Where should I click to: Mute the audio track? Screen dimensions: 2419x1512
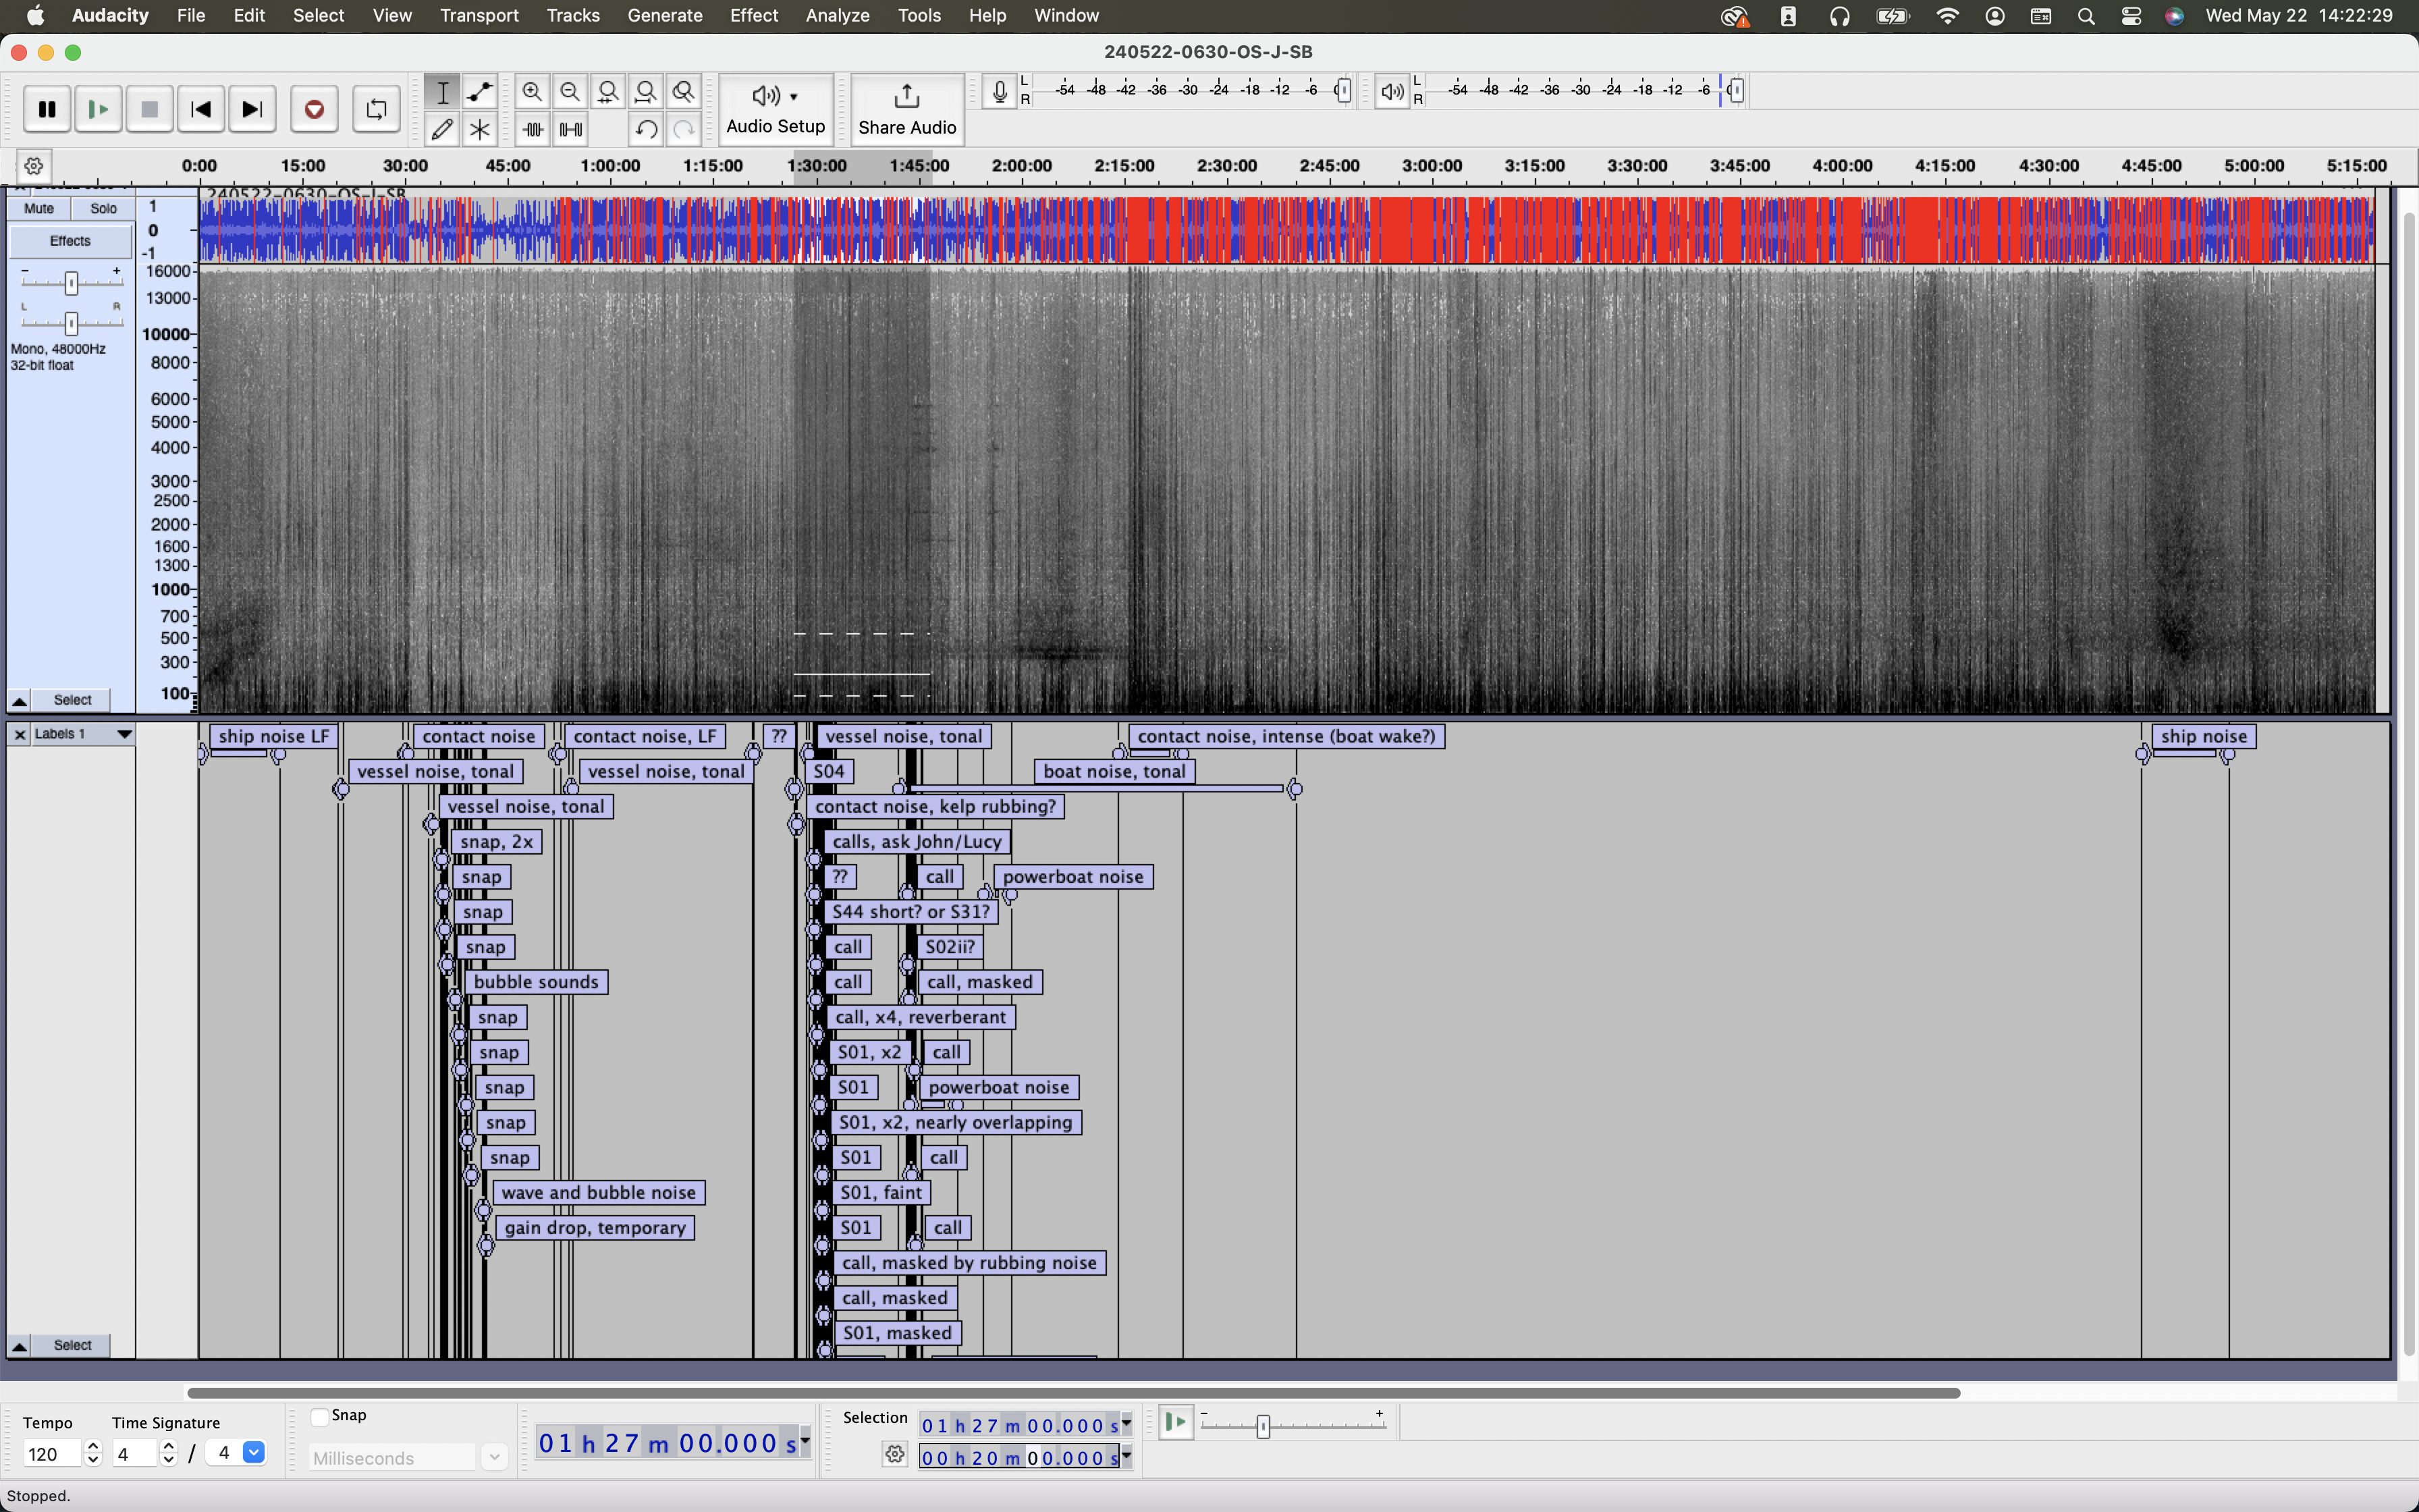39,208
